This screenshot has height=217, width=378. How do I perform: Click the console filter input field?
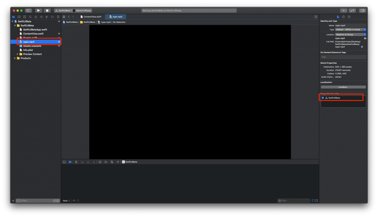(x=293, y=200)
